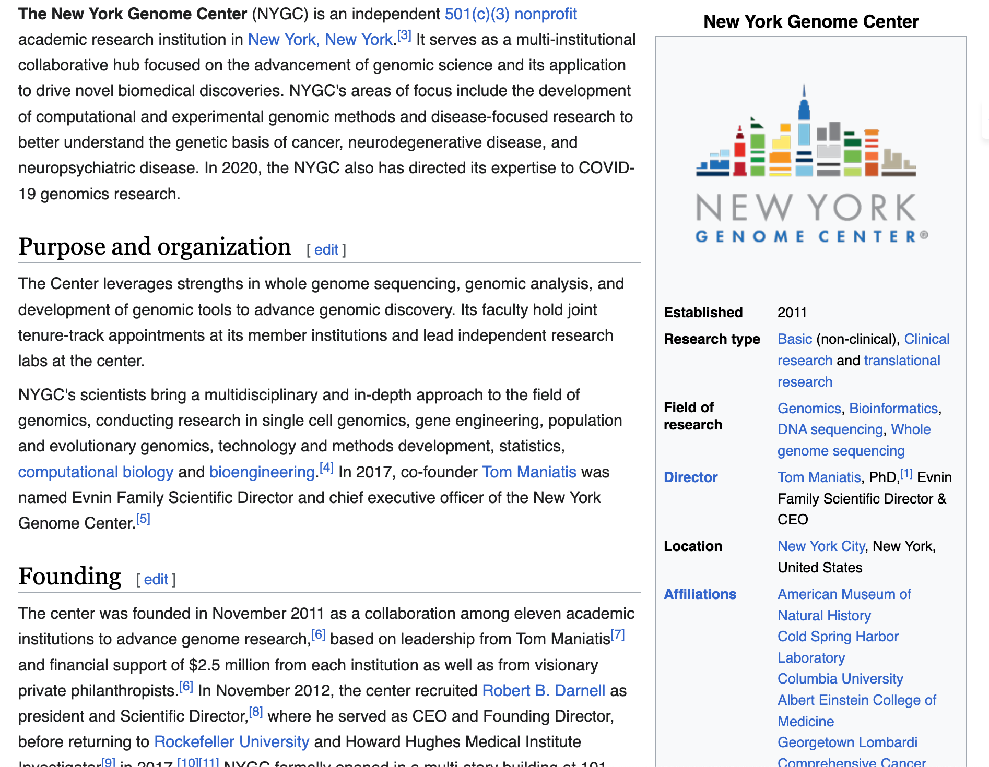Viewport: 989px width, 767px height.
Task: Click the Field of research label
Action: (x=692, y=416)
